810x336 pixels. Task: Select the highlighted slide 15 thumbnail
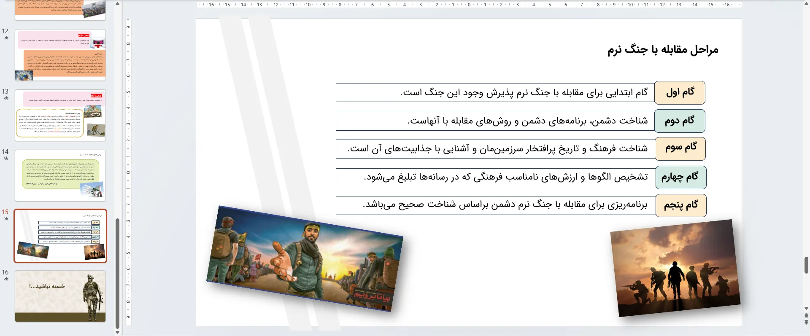pos(60,236)
